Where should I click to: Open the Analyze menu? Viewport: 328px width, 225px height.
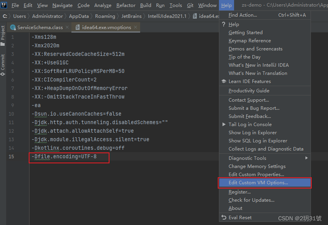103,5
